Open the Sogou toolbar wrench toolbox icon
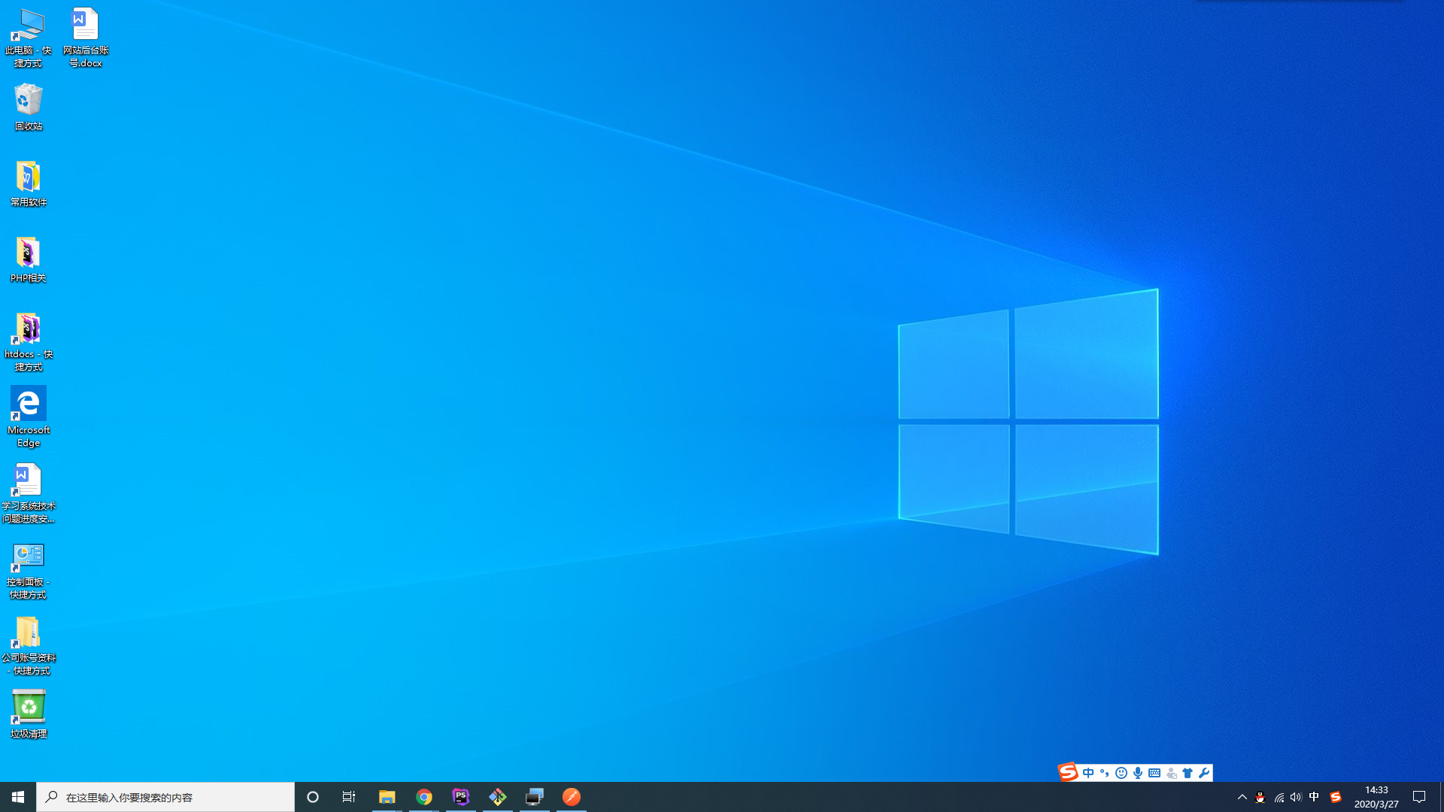Image resolution: width=1444 pixels, height=812 pixels. point(1204,773)
